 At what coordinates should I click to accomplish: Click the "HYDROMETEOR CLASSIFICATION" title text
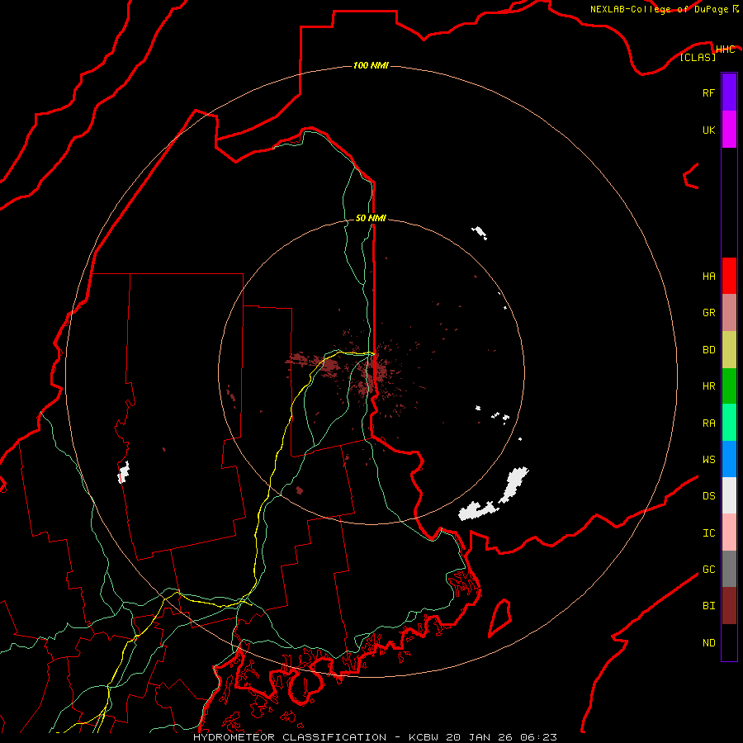point(290,737)
